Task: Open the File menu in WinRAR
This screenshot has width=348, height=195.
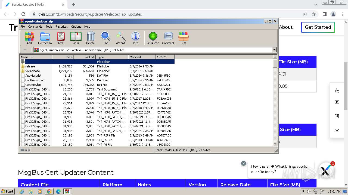Action: click(23, 27)
